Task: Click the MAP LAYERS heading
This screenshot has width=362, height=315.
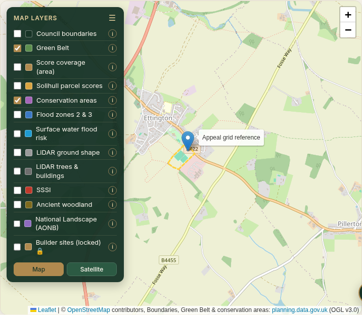Action: pyautogui.click(x=35, y=18)
